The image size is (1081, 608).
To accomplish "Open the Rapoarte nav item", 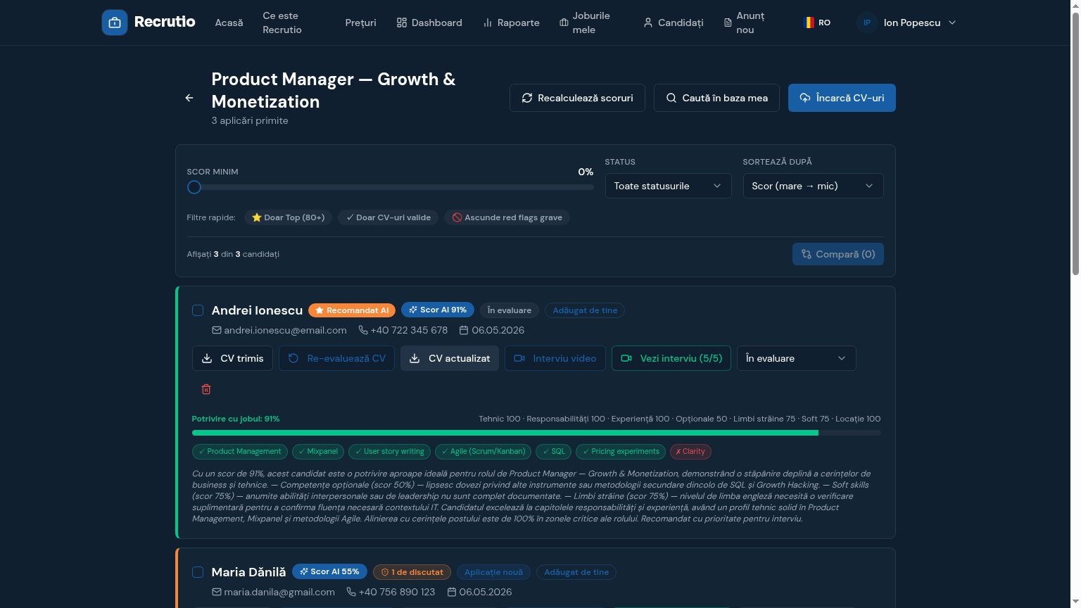I will point(512,23).
